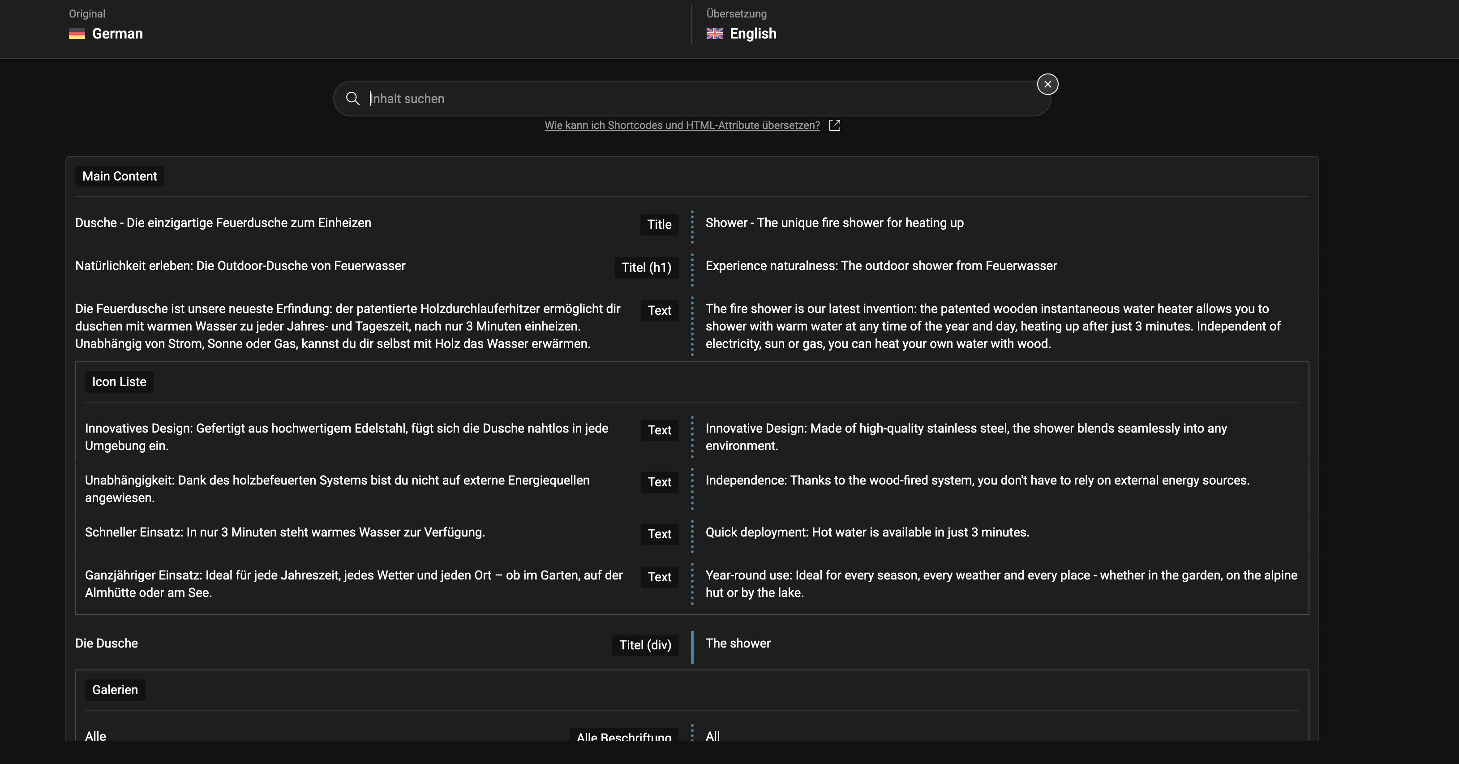The image size is (1459, 764).
Task: Click 'Text' tag beside Ganzjähriger Einsatz
Action: 659,577
